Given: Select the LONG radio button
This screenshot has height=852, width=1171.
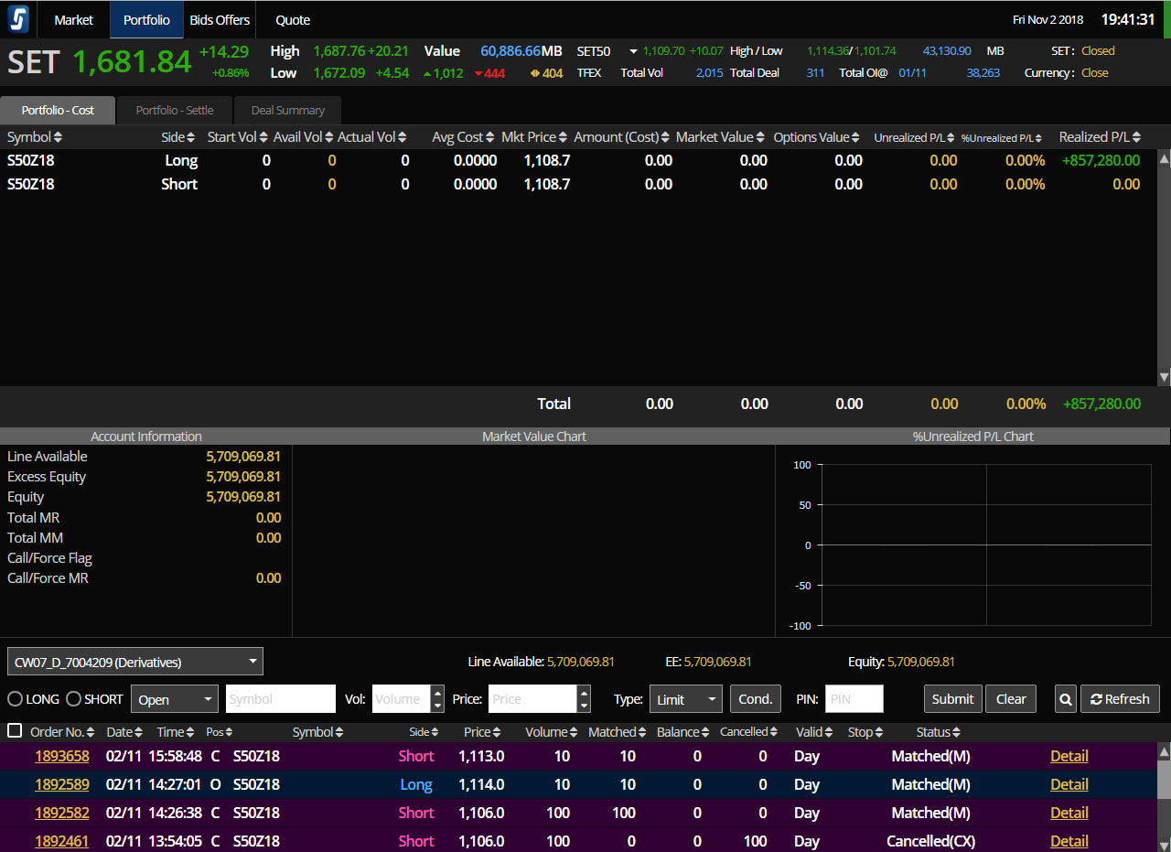Looking at the screenshot, I should [16, 699].
